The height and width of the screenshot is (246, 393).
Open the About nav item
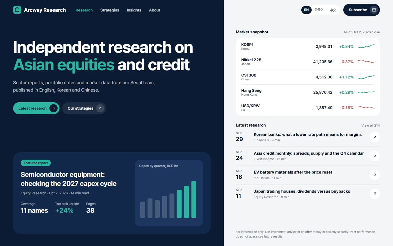click(x=154, y=10)
